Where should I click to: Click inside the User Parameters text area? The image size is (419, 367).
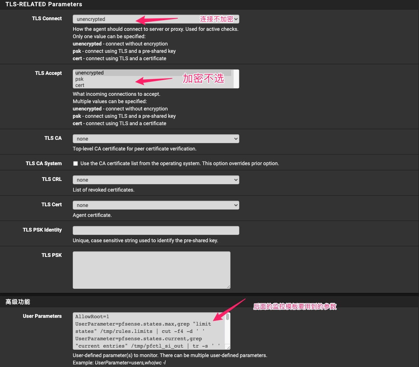147,331
